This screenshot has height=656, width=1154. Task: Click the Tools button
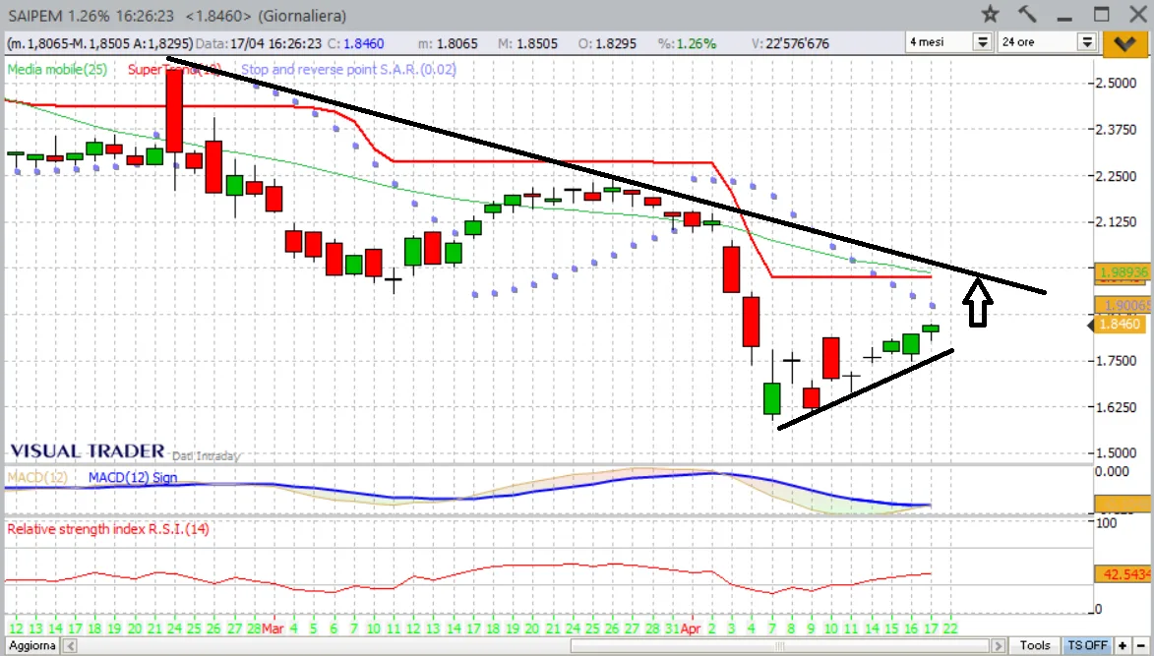pyautogui.click(x=1034, y=645)
